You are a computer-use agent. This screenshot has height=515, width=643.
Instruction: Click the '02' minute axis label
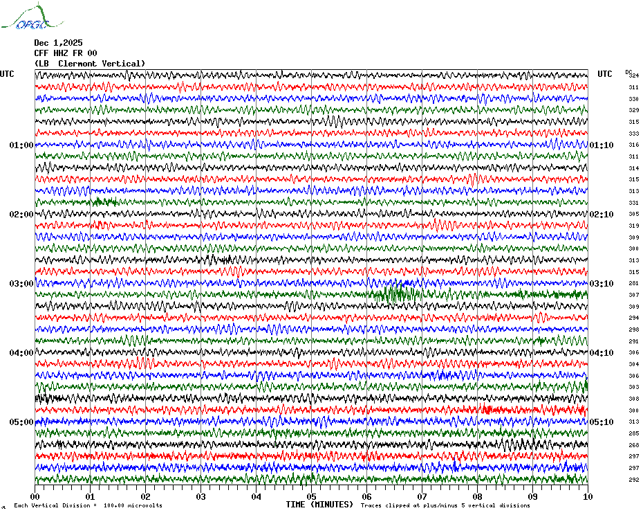tap(146, 496)
